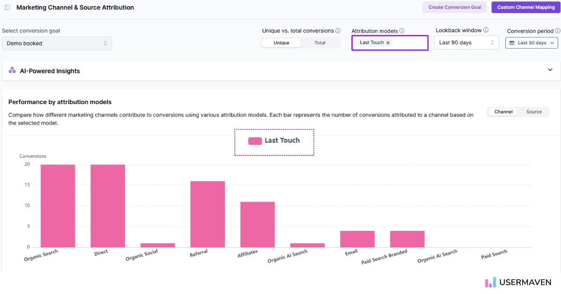Open the Select conversion goal dropdown
The height and width of the screenshot is (294, 561).
click(x=57, y=43)
